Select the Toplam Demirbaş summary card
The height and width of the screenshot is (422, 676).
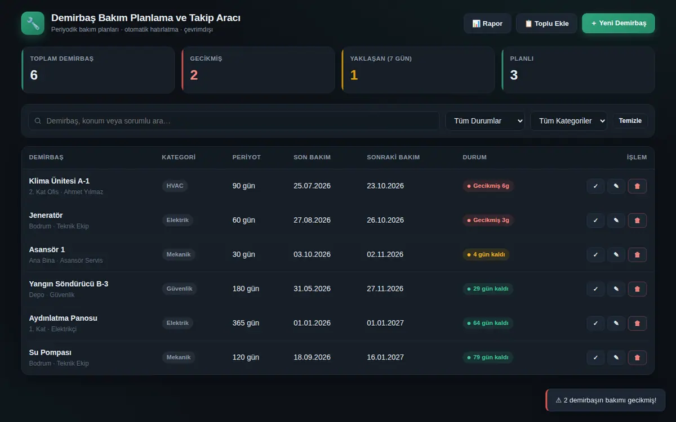pyautogui.click(x=98, y=70)
